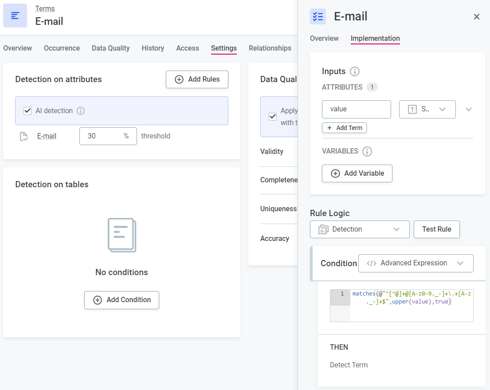This screenshot has height=390, width=490.
Task: Click the Add Rules button
Action: pyautogui.click(x=197, y=79)
